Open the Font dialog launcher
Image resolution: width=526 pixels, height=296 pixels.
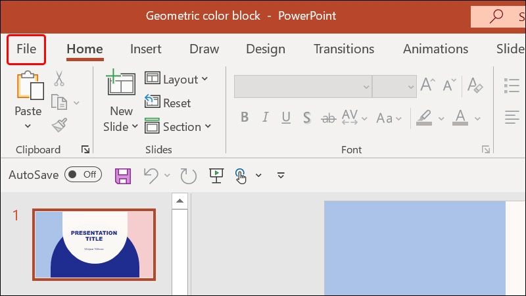pos(486,149)
